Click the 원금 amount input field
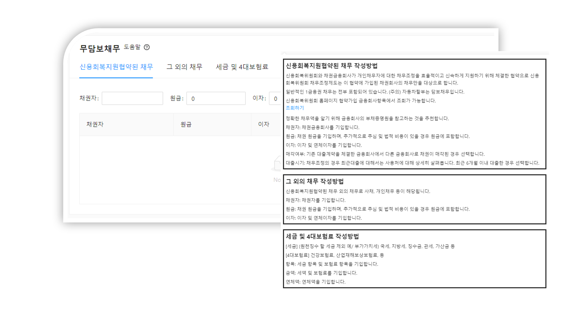Image resolution: width=574 pixels, height=323 pixels. click(x=216, y=98)
